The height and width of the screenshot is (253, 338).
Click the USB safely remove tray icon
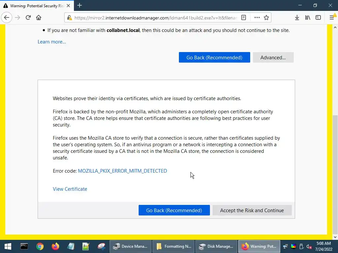click(301, 246)
